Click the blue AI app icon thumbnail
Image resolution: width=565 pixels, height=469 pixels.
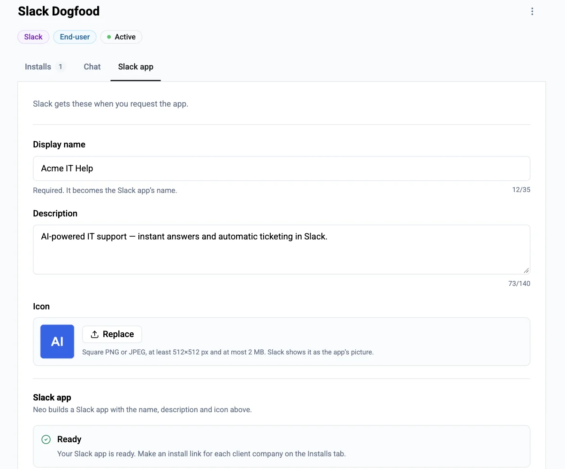pos(57,341)
